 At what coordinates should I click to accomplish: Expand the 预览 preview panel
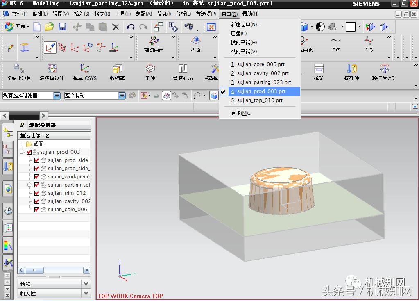[86, 284]
